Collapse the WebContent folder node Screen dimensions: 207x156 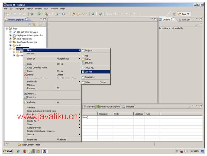[10, 49]
